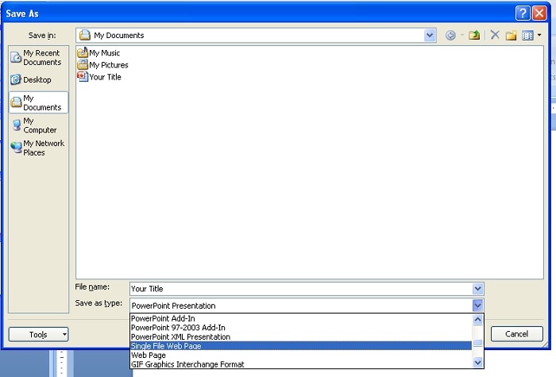Open My Recent Documents in sidebar
The width and height of the screenshot is (556, 377).
[38, 57]
